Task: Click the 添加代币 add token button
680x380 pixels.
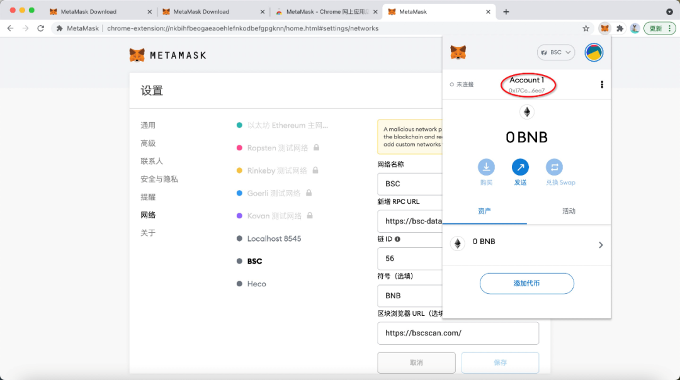Action: click(526, 283)
